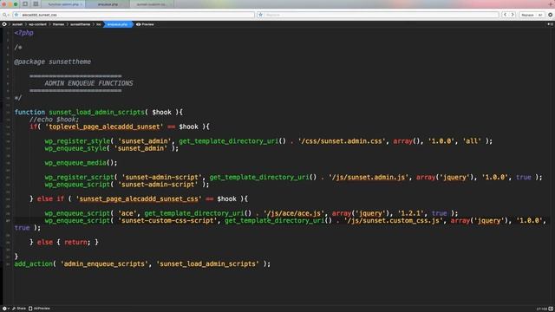The image size is (555, 312).
Task: Open the gear menu in status bar
Action: 5,309
